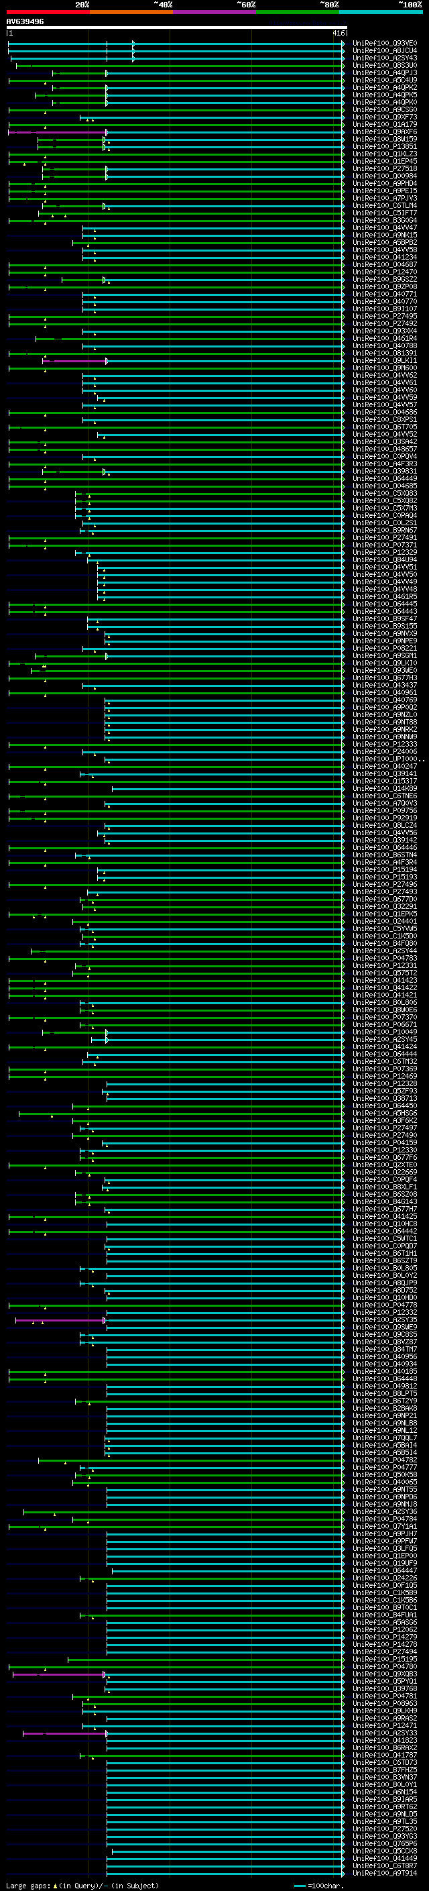Click the white query sequence bar

coord(177,27)
